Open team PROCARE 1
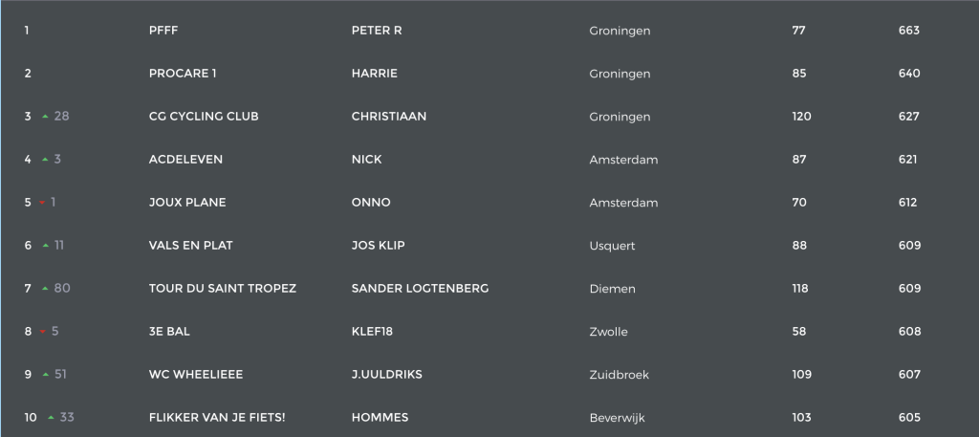979x437 pixels. 183,74
